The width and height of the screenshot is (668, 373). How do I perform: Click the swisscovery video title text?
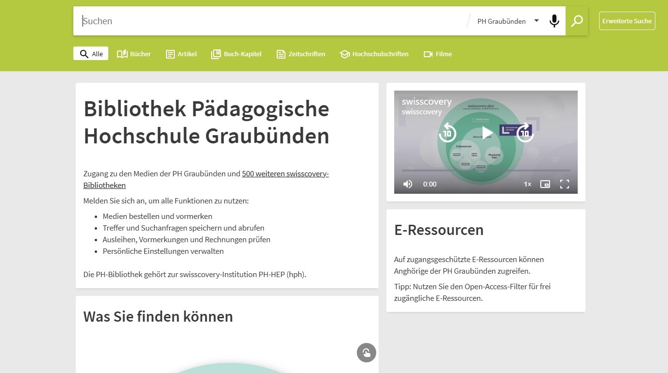coord(427,102)
